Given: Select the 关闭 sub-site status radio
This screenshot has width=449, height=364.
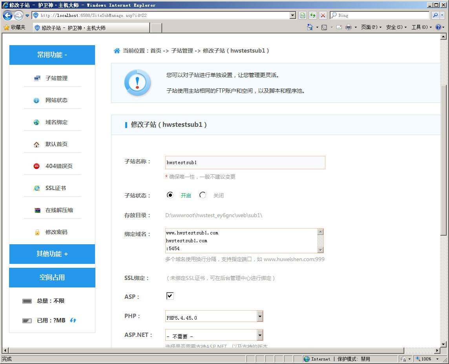Looking at the screenshot, I should point(203,195).
